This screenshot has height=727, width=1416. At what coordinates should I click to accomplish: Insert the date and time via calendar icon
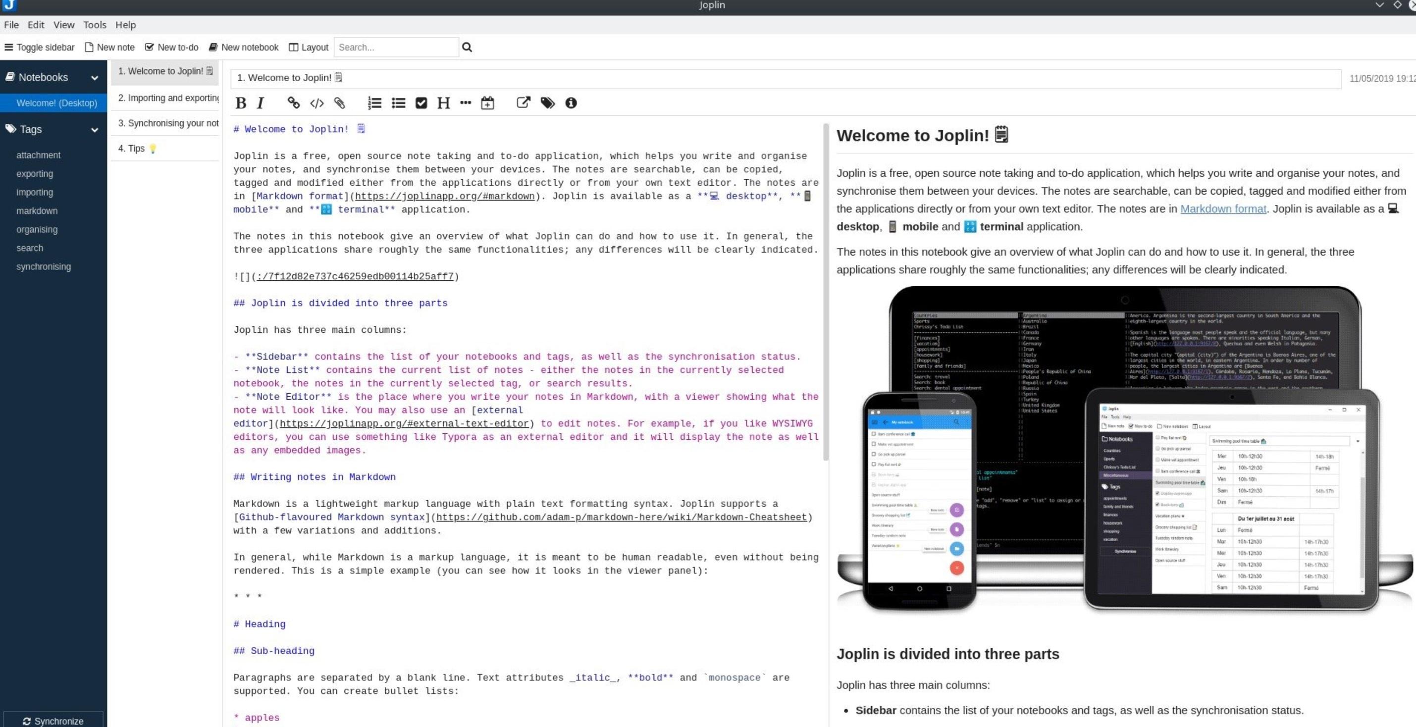click(x=487, y=104)
